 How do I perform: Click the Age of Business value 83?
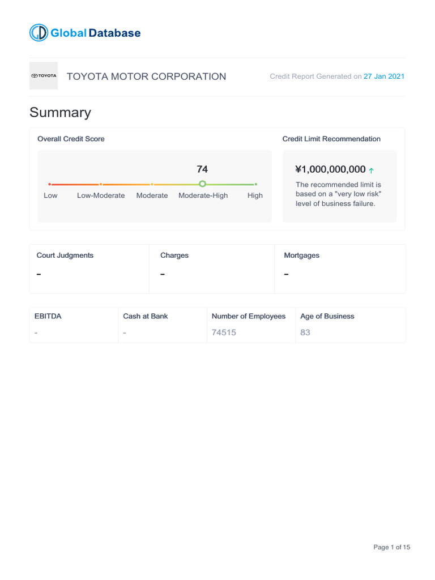[x=305, y=332]
